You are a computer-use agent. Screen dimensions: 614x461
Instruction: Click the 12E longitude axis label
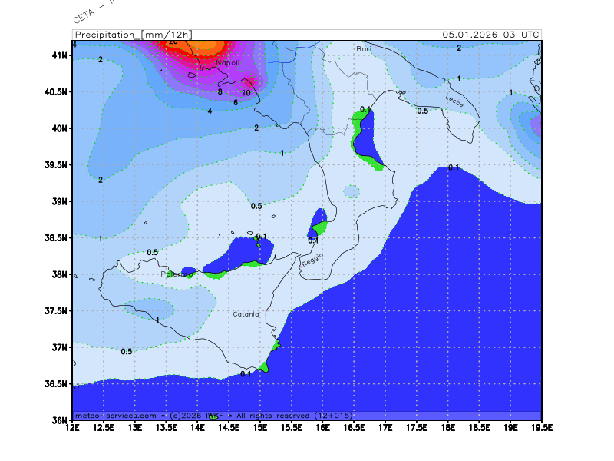click(73, 428)
